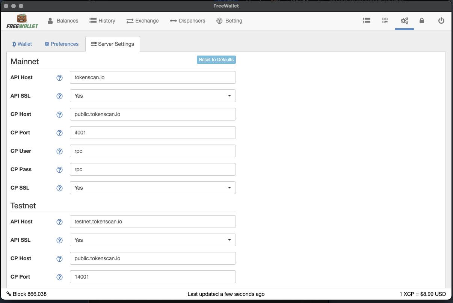453x303 pixels.
Task: Open Testnet API SSL dropdown
Action: (x=153, y=240)
